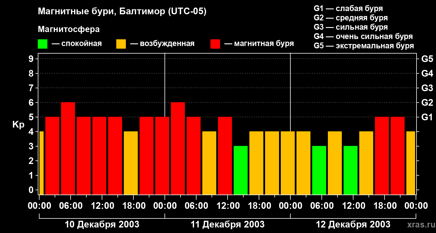Click the first green bar on 12 December
Image resolution: width=436 pixels, height=233 pixels.
coord(319,170)
